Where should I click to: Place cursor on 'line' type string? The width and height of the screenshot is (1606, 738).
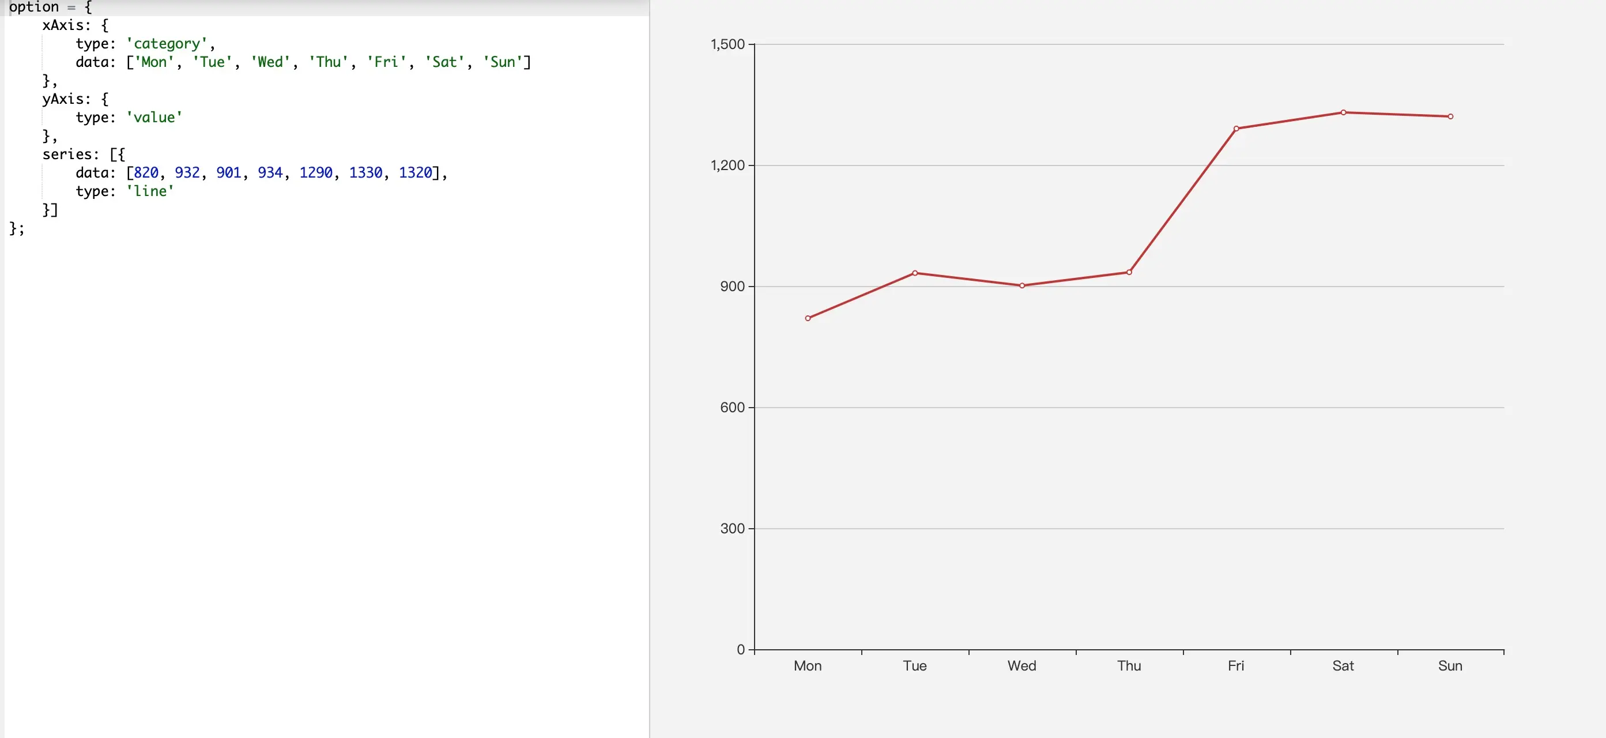click(150, 191)
